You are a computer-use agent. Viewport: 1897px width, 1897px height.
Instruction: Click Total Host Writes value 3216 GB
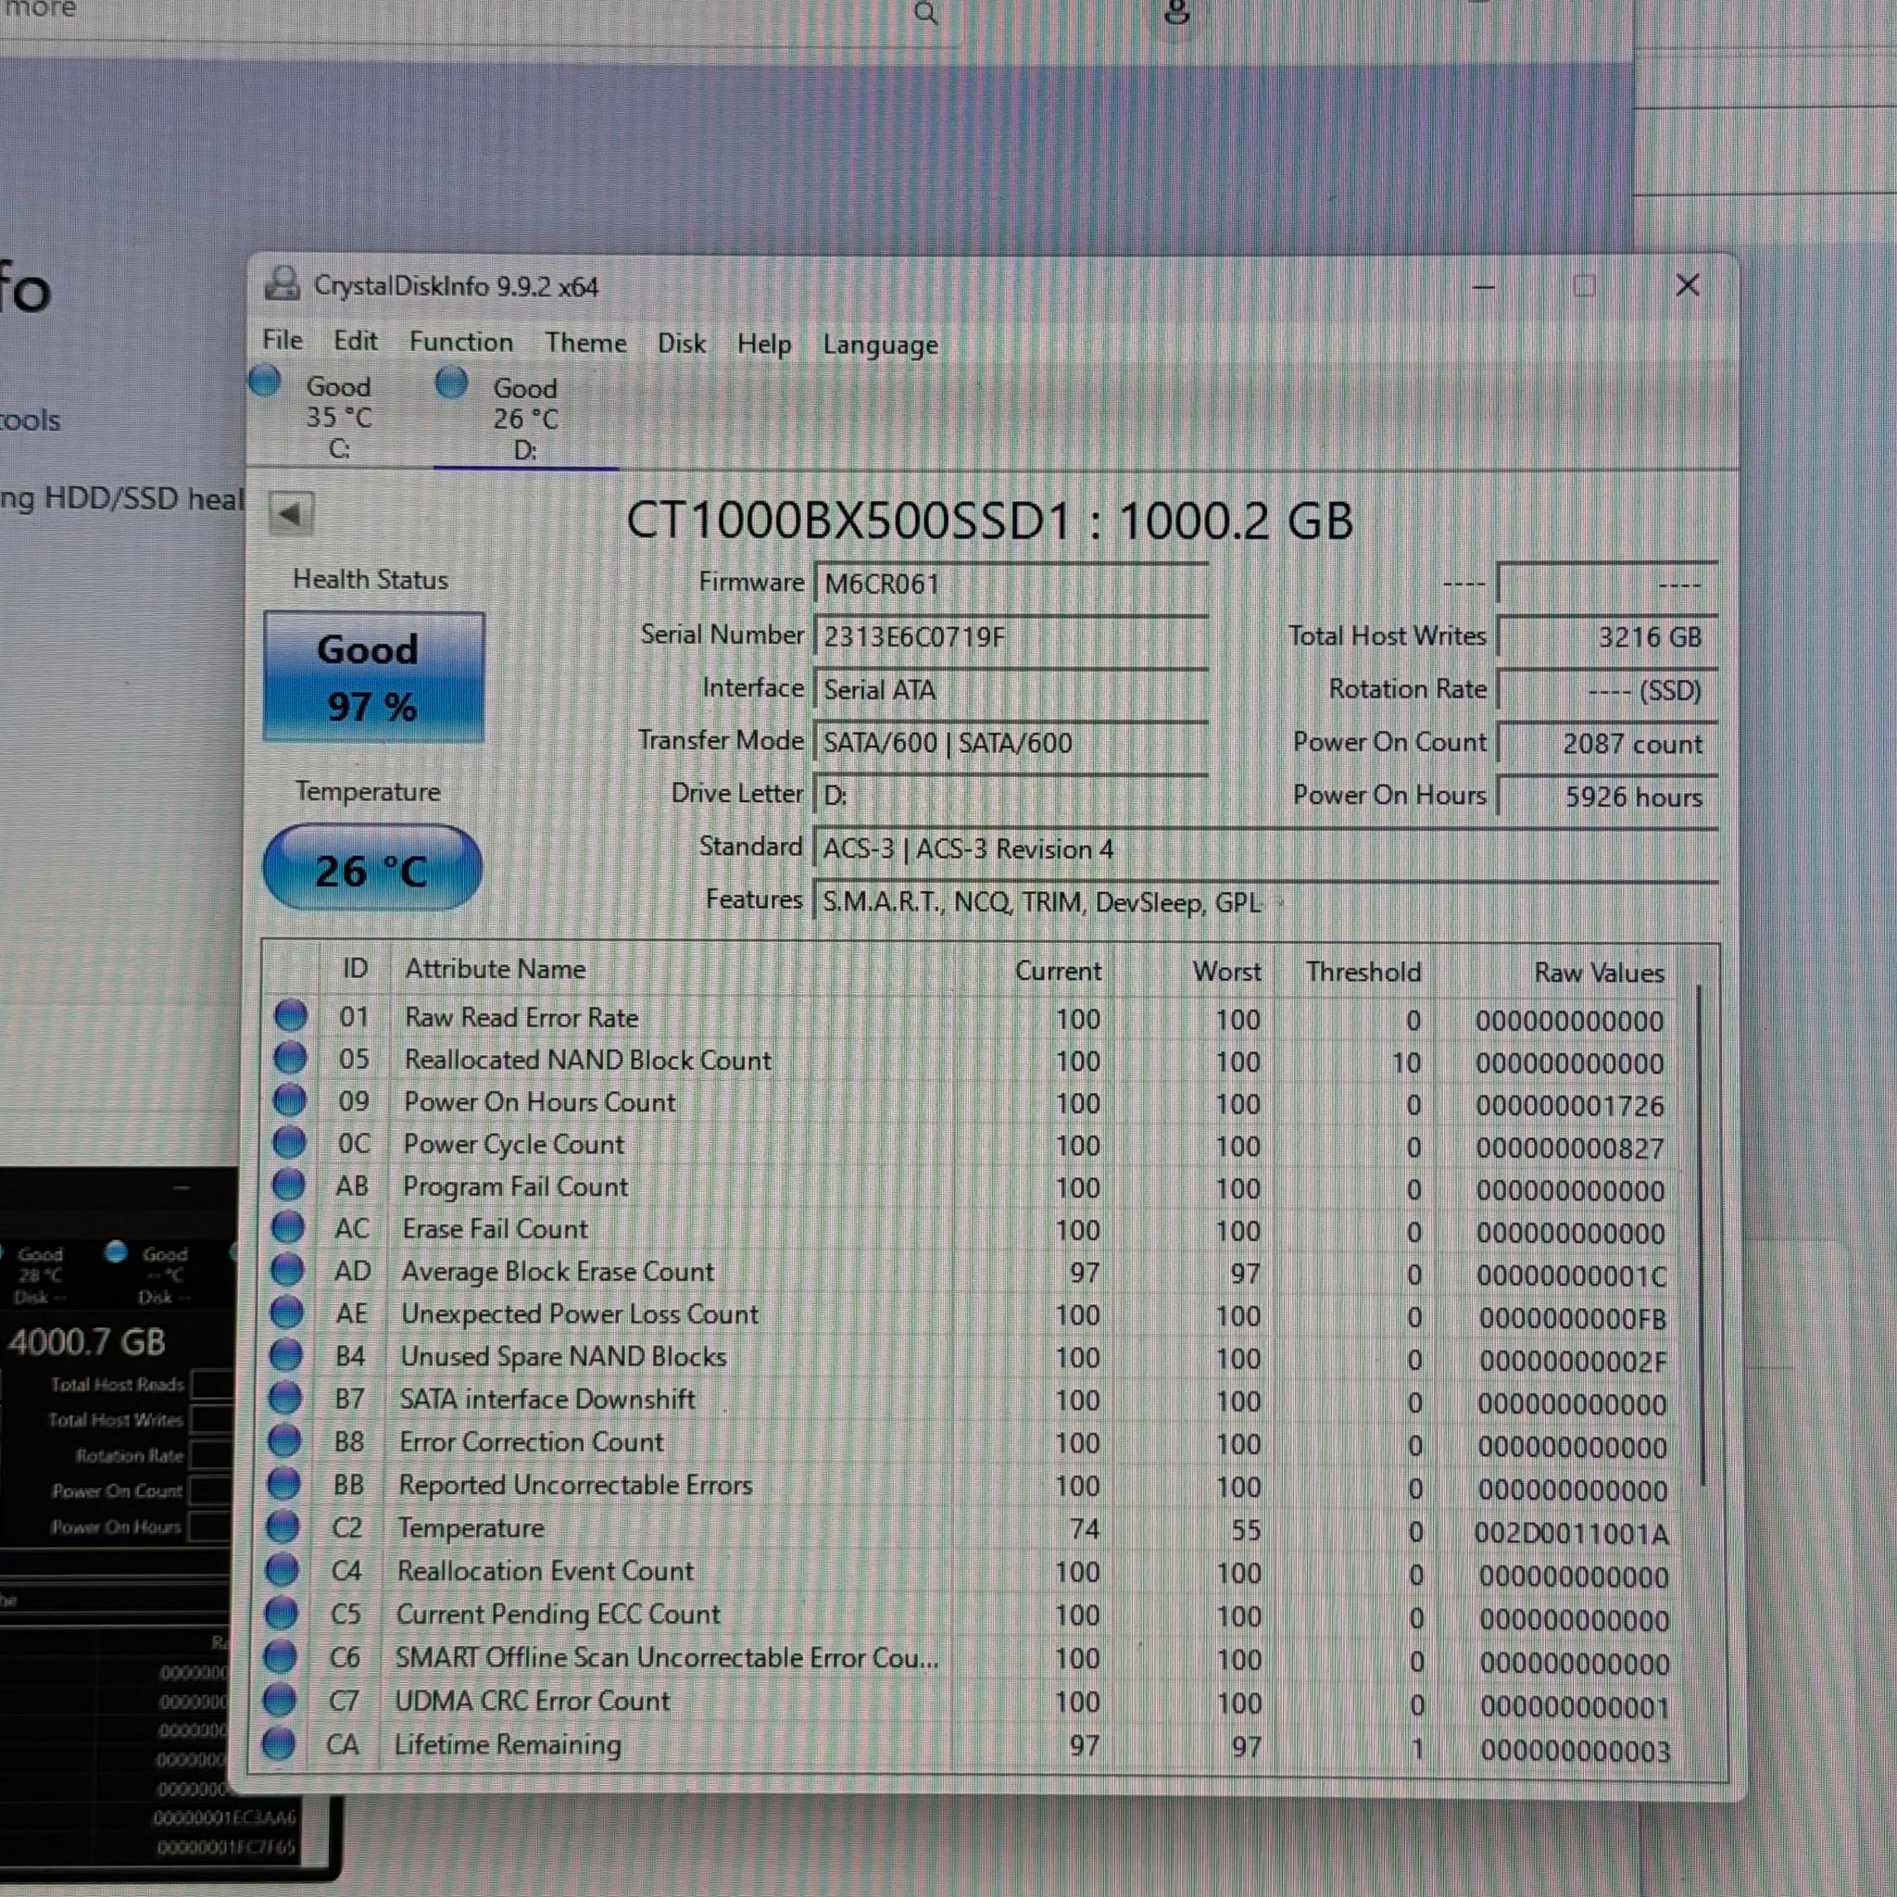1607,637
